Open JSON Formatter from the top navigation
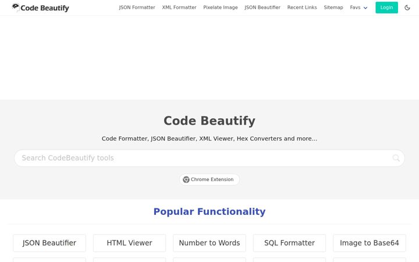This screenshot has width=419, height=262. coord(137,8)
